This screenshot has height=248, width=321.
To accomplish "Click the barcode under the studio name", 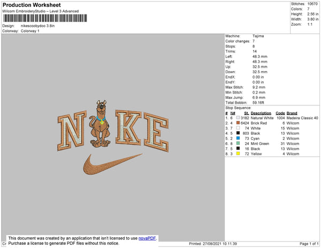I will pos(45,18).
